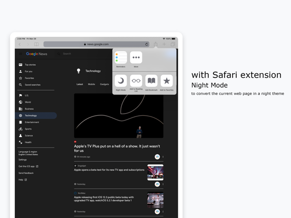Open Apple's TV Plus headline article

tap(117, 148)
